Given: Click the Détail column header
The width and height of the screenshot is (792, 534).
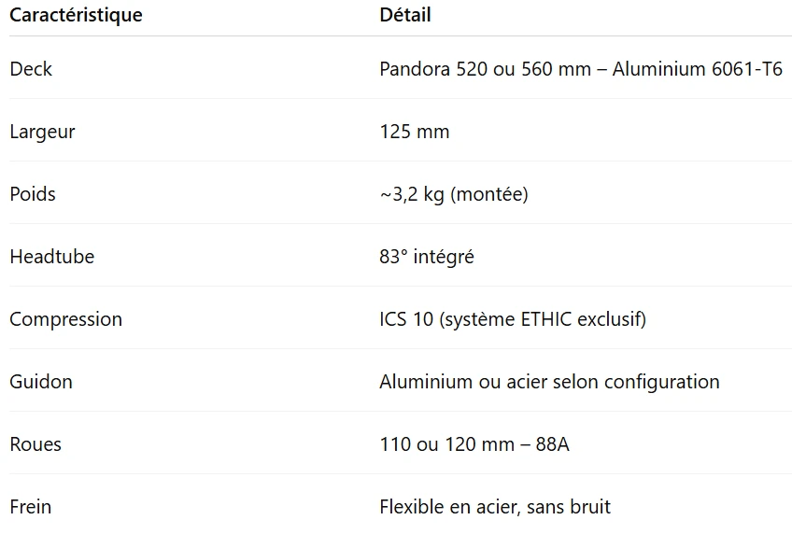Looking at the screenshot, I should [405, 15].
